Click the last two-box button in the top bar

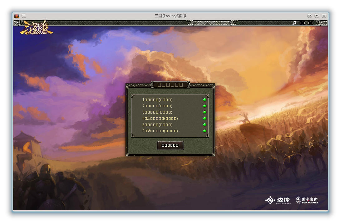coord(310,23)
